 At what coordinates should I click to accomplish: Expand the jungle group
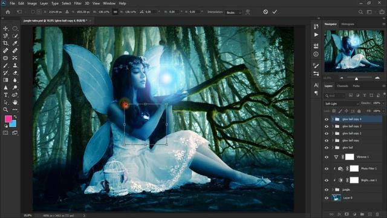click(x=333, y=190)
